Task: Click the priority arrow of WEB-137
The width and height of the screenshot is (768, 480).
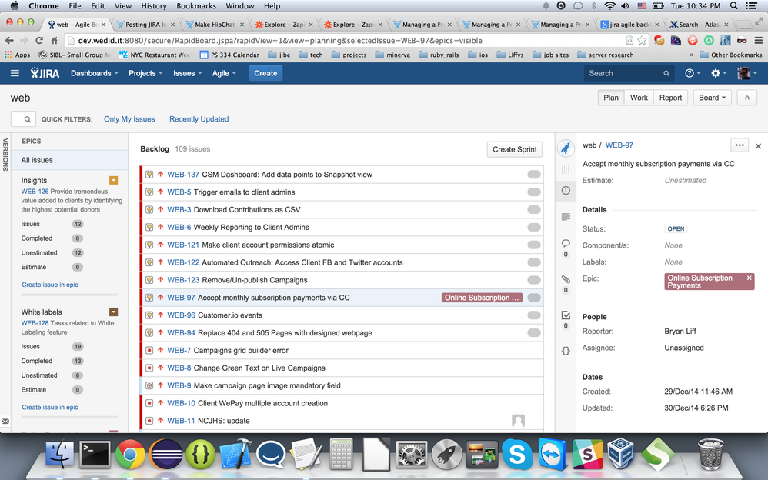Action: (x=160, y=175)
